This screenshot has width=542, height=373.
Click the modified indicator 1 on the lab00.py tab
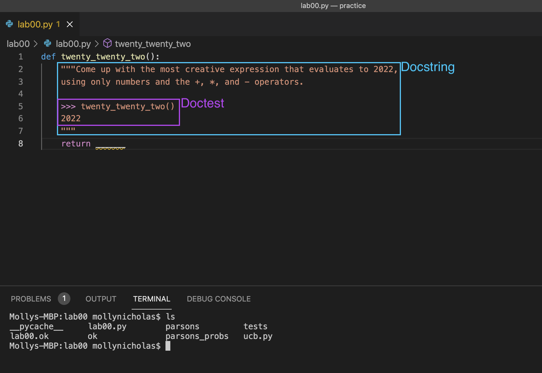point(58,24)
